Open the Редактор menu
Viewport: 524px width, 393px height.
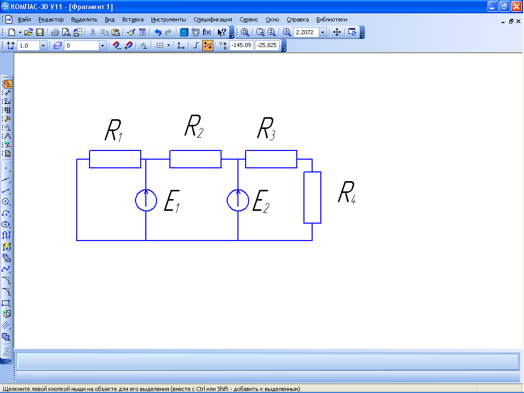point(51,19)
